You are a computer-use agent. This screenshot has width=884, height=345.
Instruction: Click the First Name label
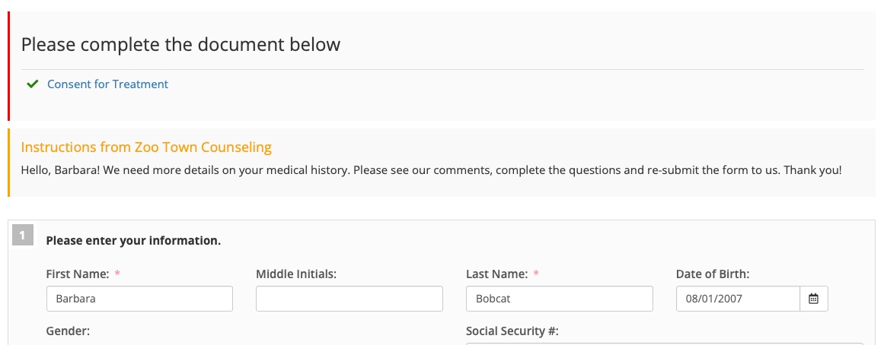click(78, 274)
